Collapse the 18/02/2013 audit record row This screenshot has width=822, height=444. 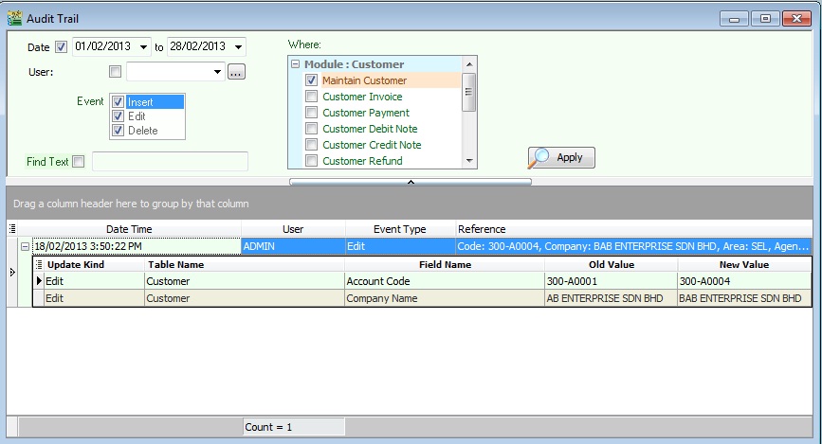coord(26,246)
